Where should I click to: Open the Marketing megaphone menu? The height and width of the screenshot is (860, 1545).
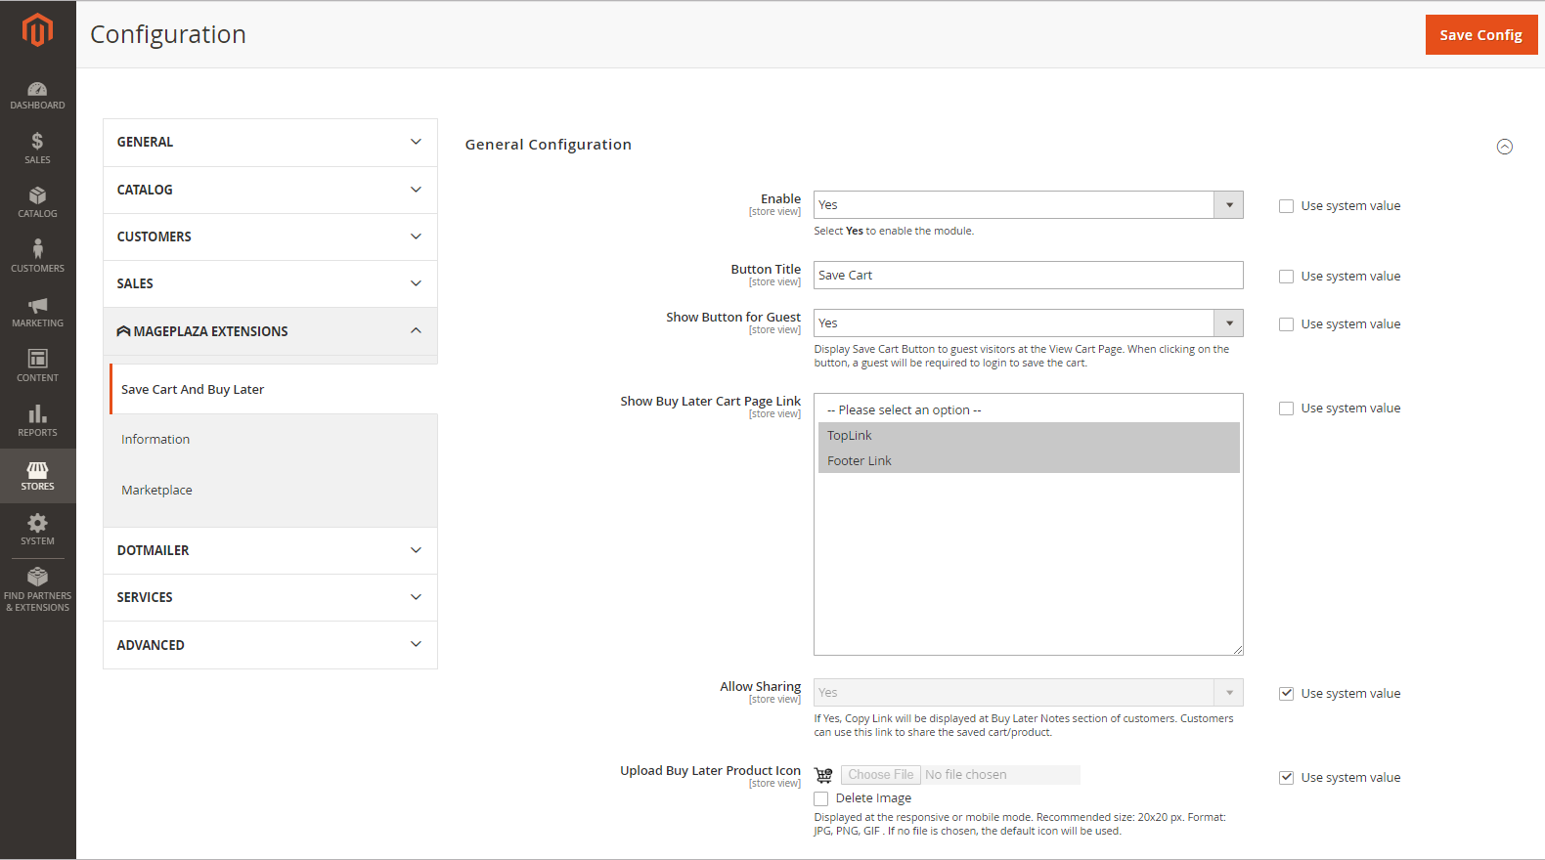[37, 311]
